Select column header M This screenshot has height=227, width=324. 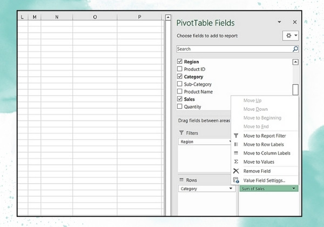[35, 17]
